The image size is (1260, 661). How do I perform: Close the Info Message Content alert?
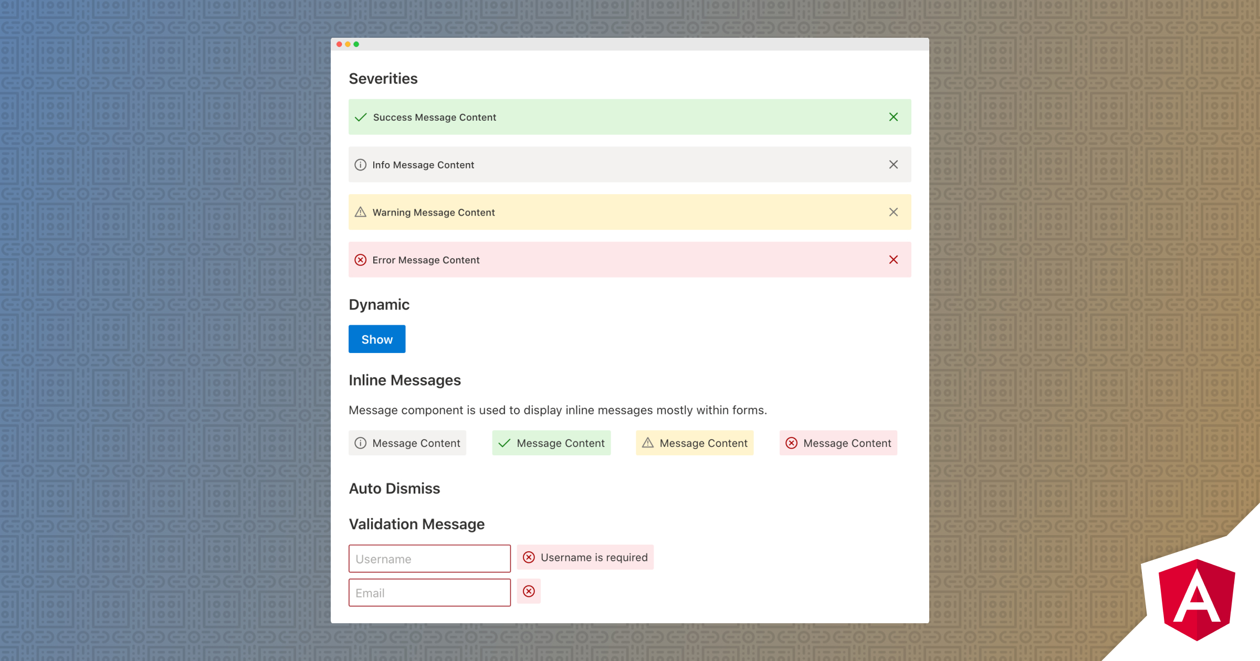point(894,164)
